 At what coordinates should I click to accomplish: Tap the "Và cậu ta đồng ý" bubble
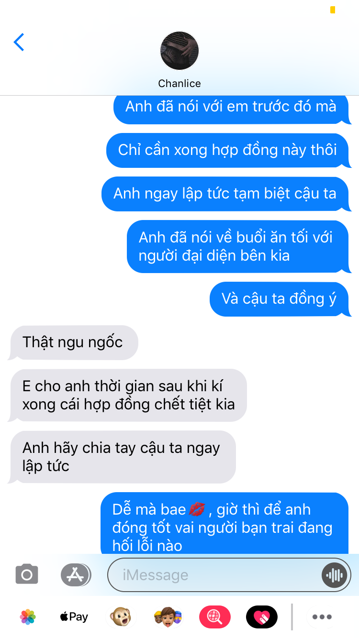tap(280, 299)
